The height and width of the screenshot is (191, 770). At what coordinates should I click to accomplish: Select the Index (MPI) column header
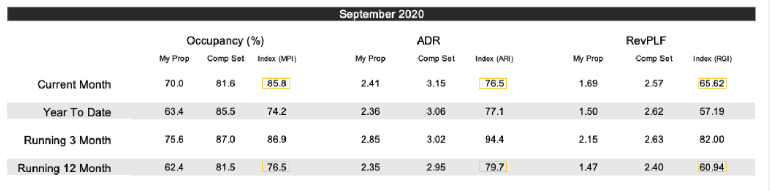[x=277, y=59]
